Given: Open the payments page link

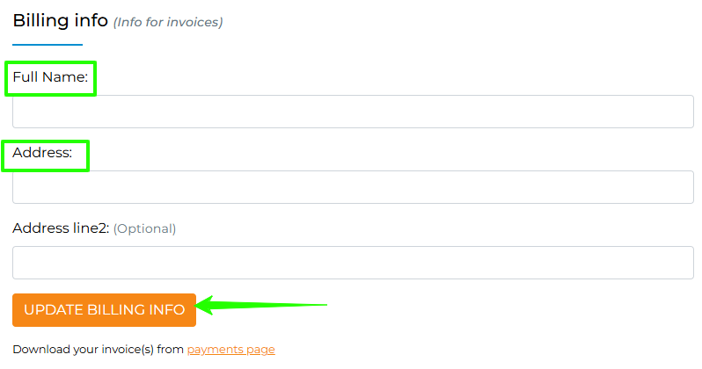Looking at the screenshot, I should 230,349.
